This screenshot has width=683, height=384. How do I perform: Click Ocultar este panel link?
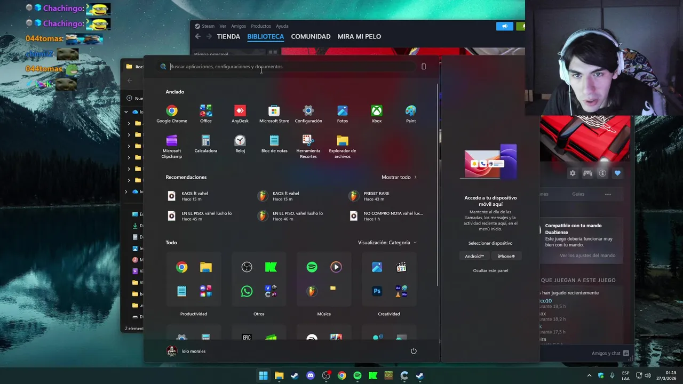(x=490, y=270)
